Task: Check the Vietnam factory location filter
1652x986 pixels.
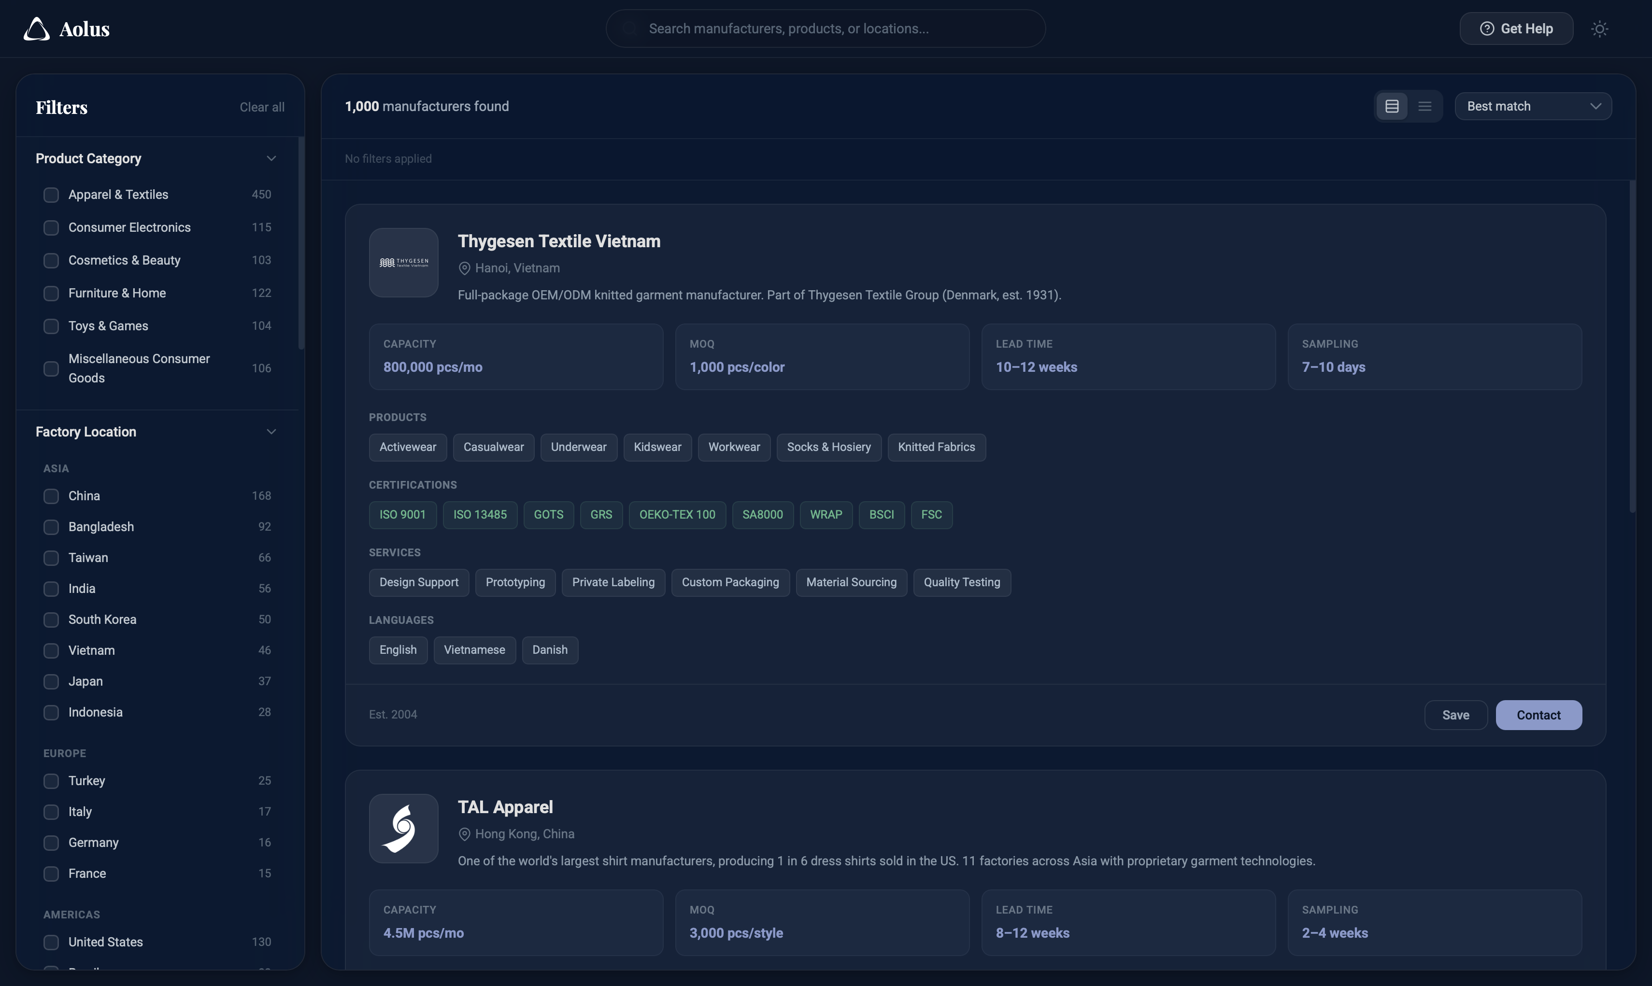Action: click(51, 650)
